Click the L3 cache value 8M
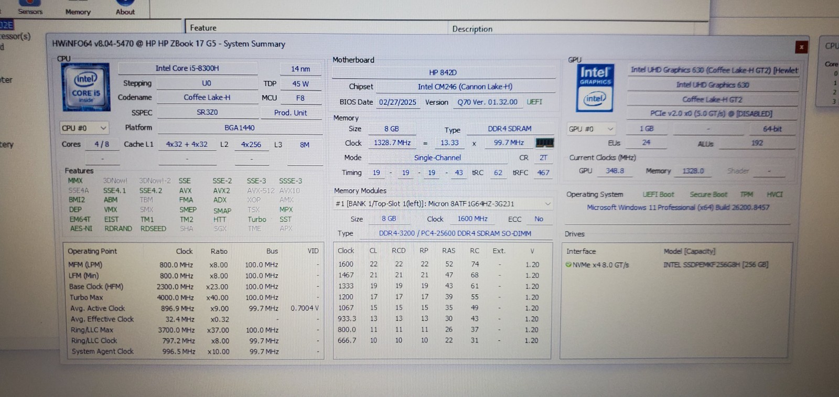 pyautogui.click(x=305, y=145)
